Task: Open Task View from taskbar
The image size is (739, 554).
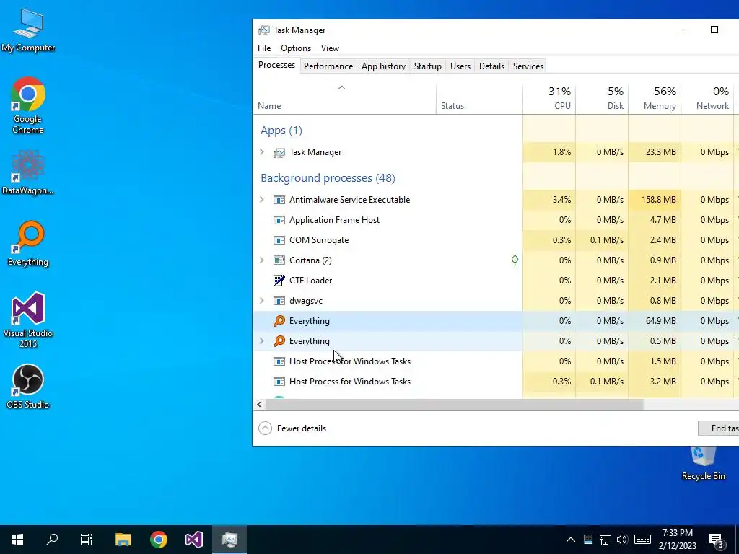Action: [87, 540]
